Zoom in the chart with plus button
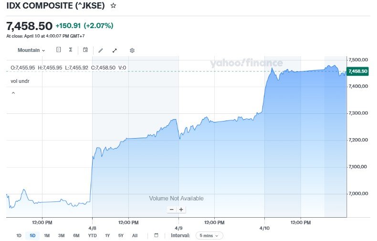Screen dimensions: 377x241 pos(181,210)
